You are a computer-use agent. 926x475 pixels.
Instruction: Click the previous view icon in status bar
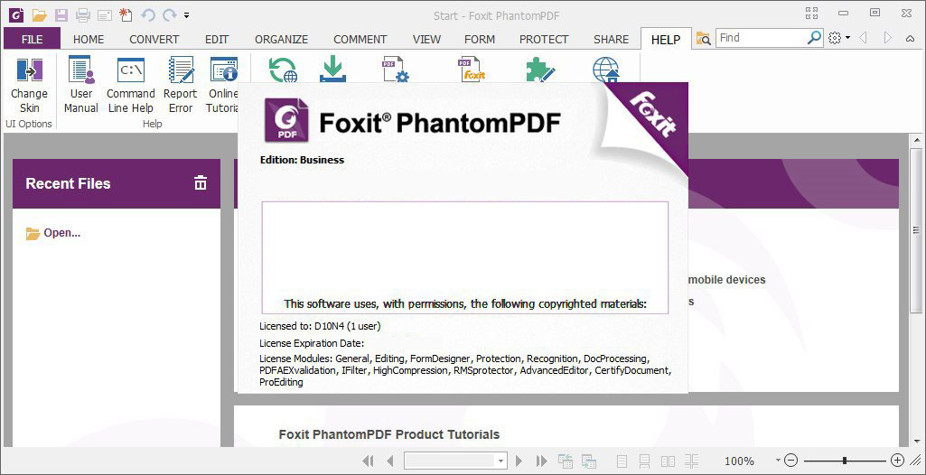coord(566,461)
